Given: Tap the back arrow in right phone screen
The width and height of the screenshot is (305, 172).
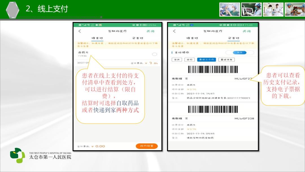Looking at the screenshot, I should [174, 31].
